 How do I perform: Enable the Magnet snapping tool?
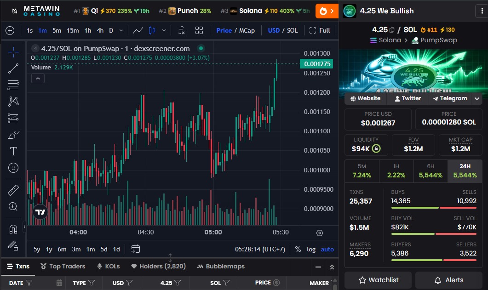[13, 228]
